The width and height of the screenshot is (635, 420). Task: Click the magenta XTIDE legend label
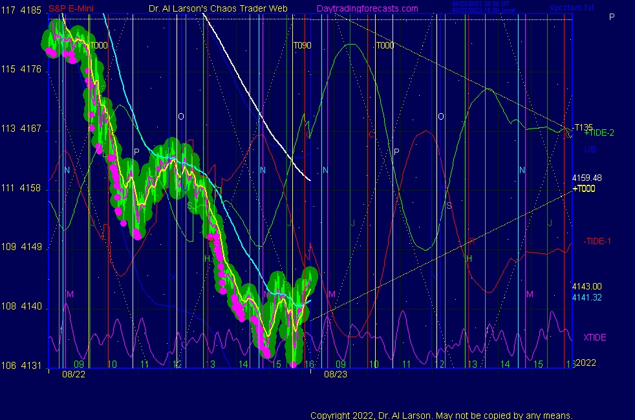click(594, 337)
